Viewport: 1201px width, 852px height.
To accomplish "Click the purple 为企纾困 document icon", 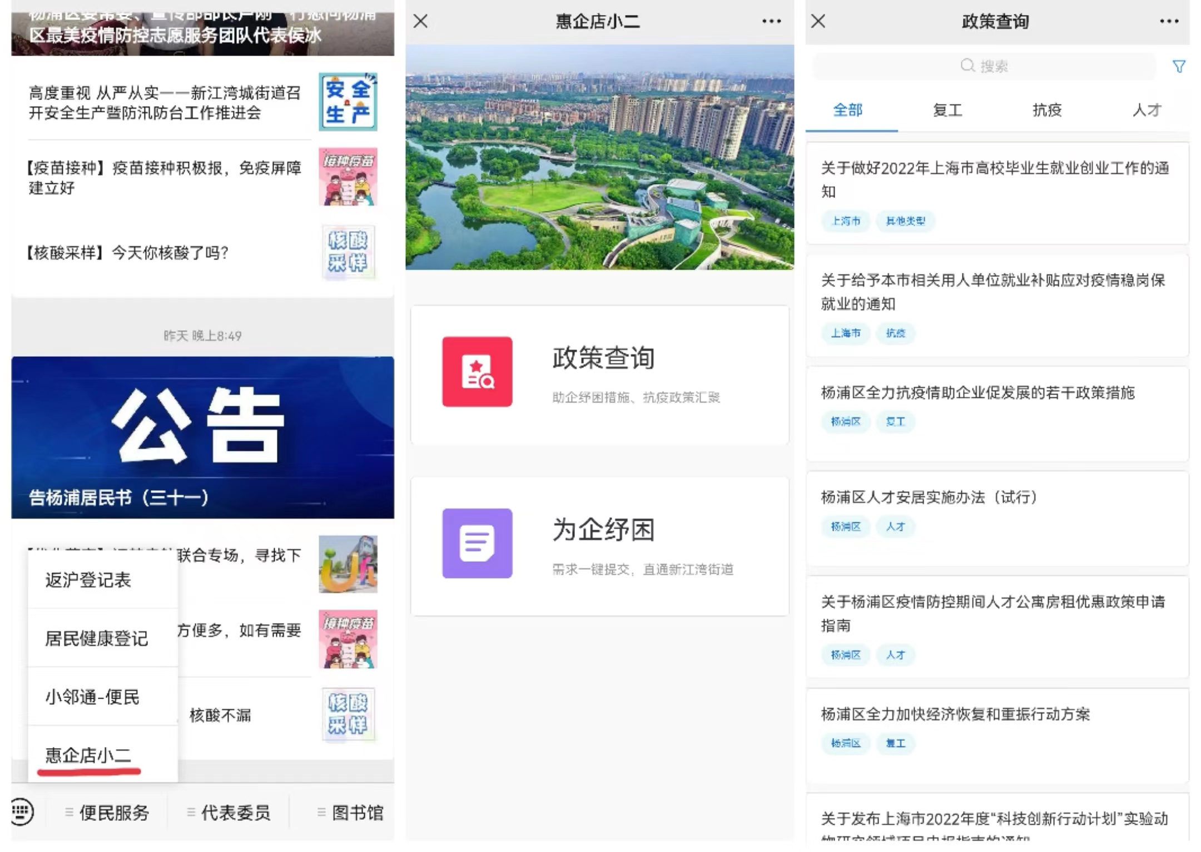I will point(477,543).
